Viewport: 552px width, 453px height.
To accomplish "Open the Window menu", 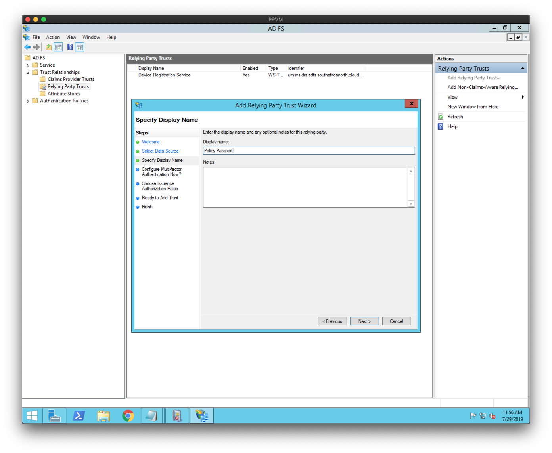I will pyautogui.click(x=91, y=37).
